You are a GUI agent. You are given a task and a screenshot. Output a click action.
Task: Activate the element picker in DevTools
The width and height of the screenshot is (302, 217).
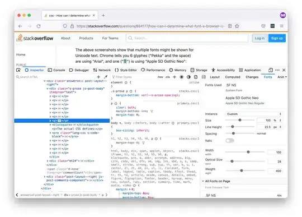[18, 70]
